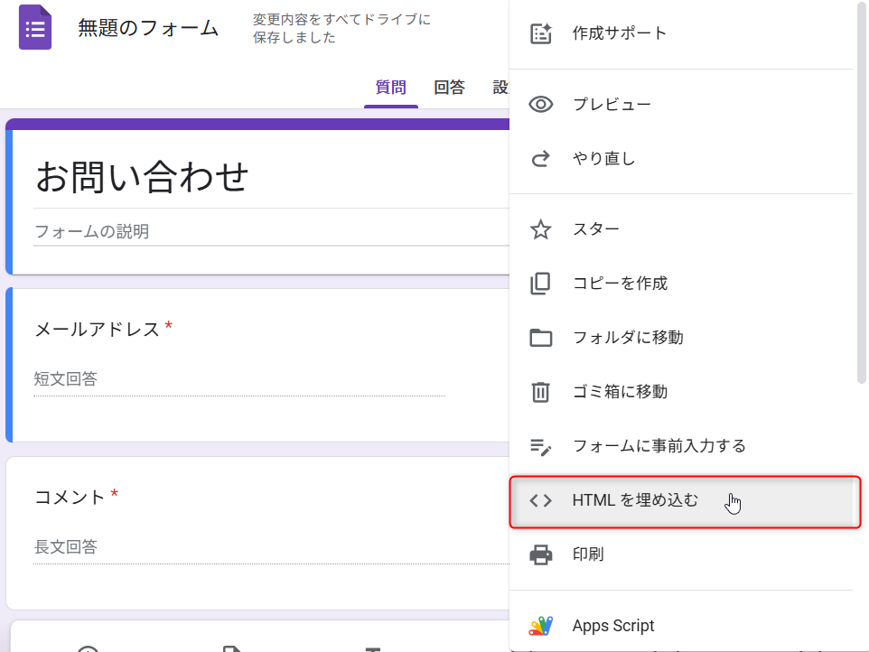The height and width of the screenshot is (652, 869).
Task: Click the 無題のフォーム document title
Action: 148,28
